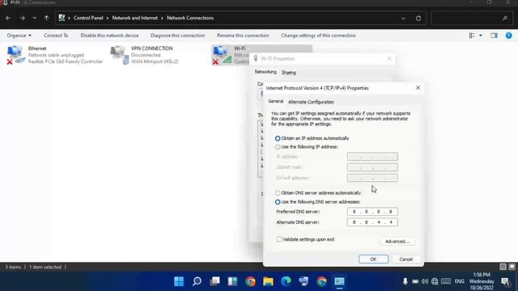
Task: Click the Alternate DNS server field
Action: 372,222
